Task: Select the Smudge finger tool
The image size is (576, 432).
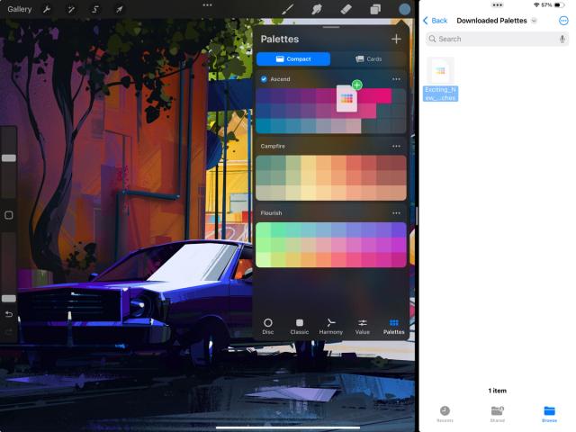Action: pyautogui.click(x=317, y=9)
